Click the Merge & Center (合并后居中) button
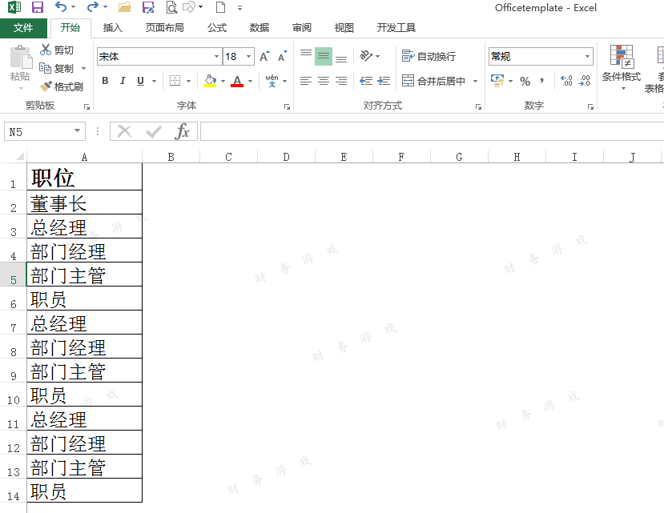 pos(433,80)
